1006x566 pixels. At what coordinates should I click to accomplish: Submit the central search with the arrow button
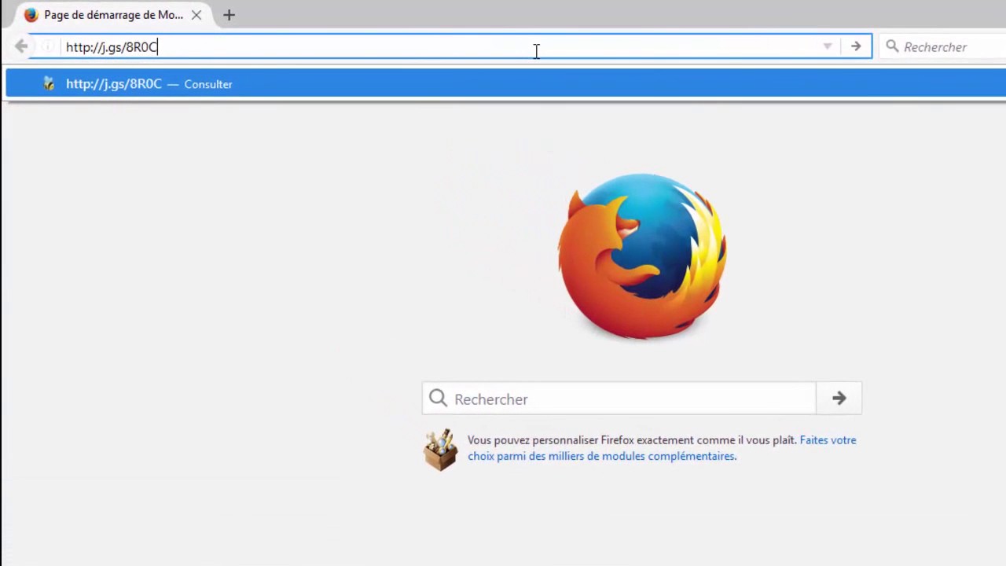click(839, 399)
